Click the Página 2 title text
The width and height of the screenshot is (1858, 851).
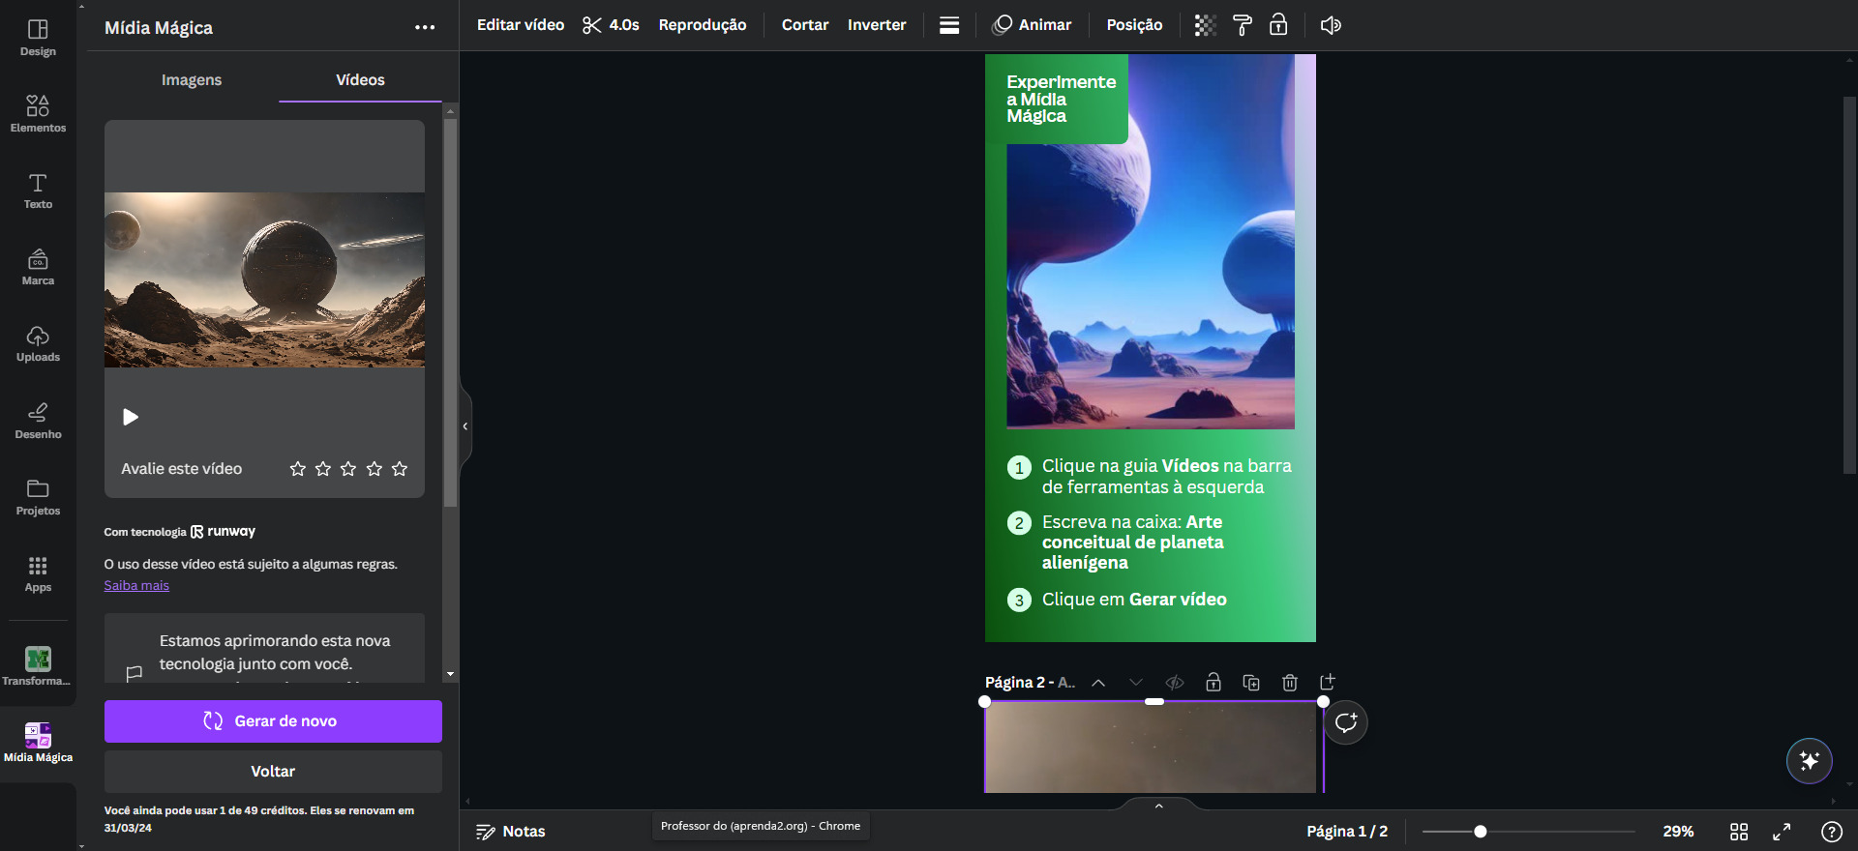coord(1030,683)
